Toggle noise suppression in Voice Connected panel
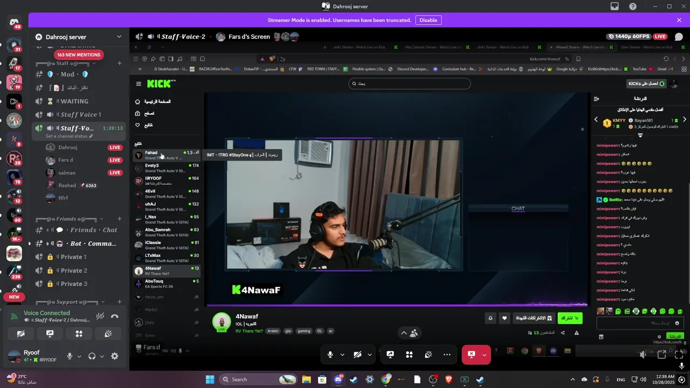This screenshot has height=388, width=690. tap(100, 316)
